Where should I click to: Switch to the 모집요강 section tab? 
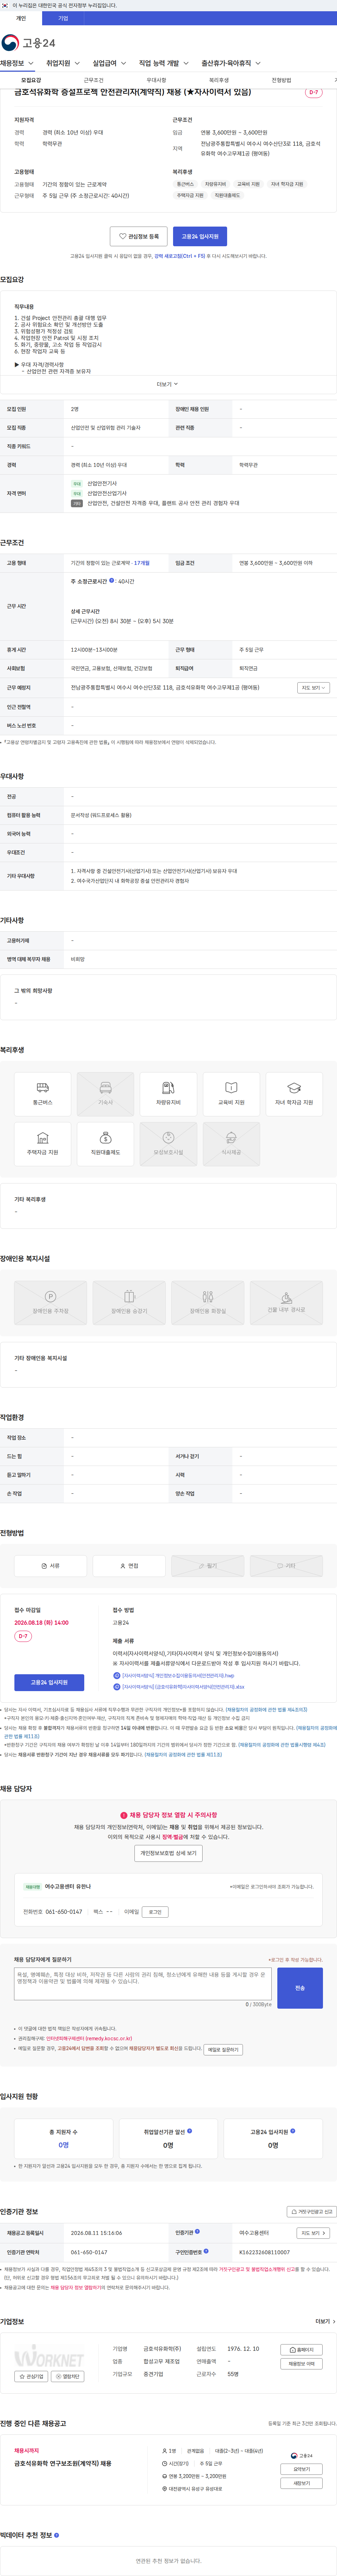(31, 80)
